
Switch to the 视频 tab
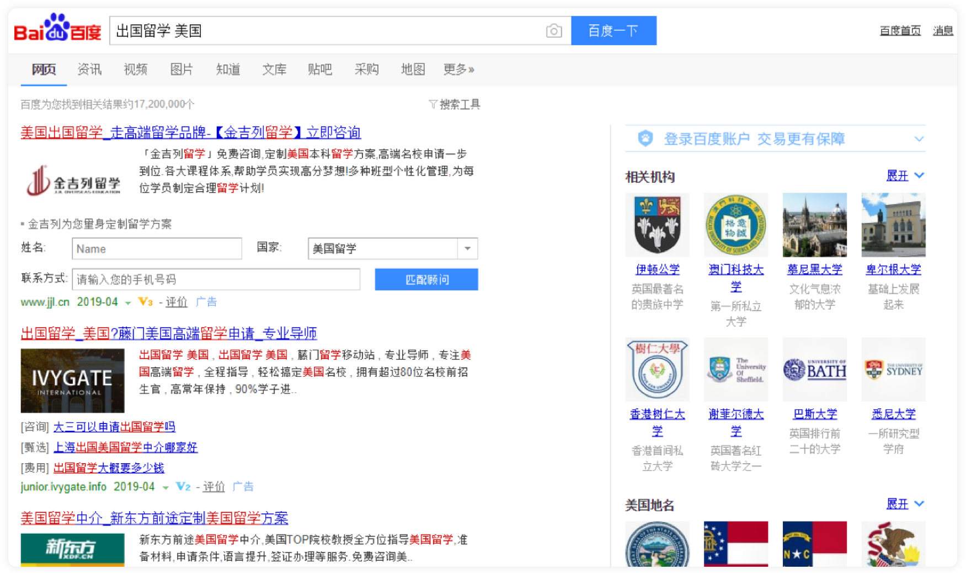coord(136,69)
